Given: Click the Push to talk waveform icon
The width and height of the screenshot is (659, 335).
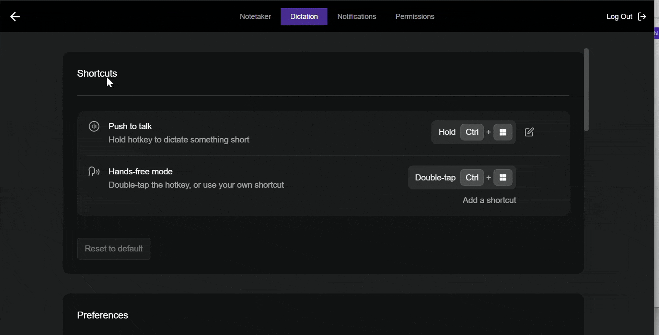Looking at the screenshot, I should [x=94, y=126].
